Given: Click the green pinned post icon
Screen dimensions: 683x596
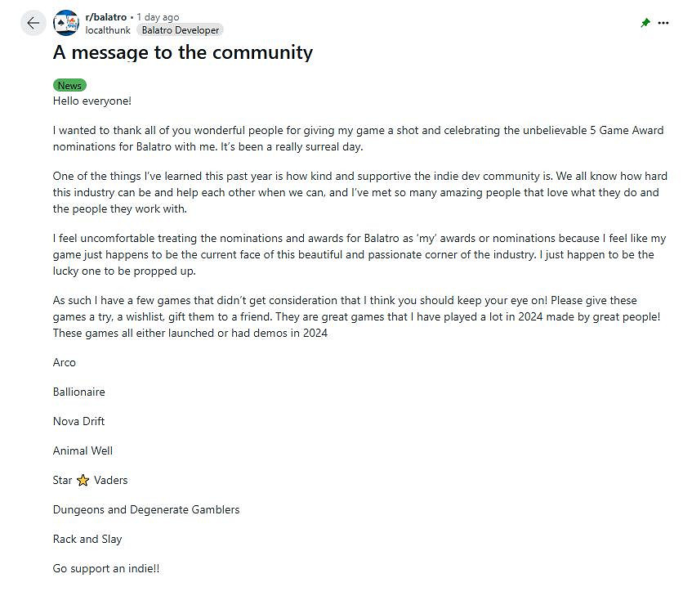Looking at the screenshot, I should 645,23.
